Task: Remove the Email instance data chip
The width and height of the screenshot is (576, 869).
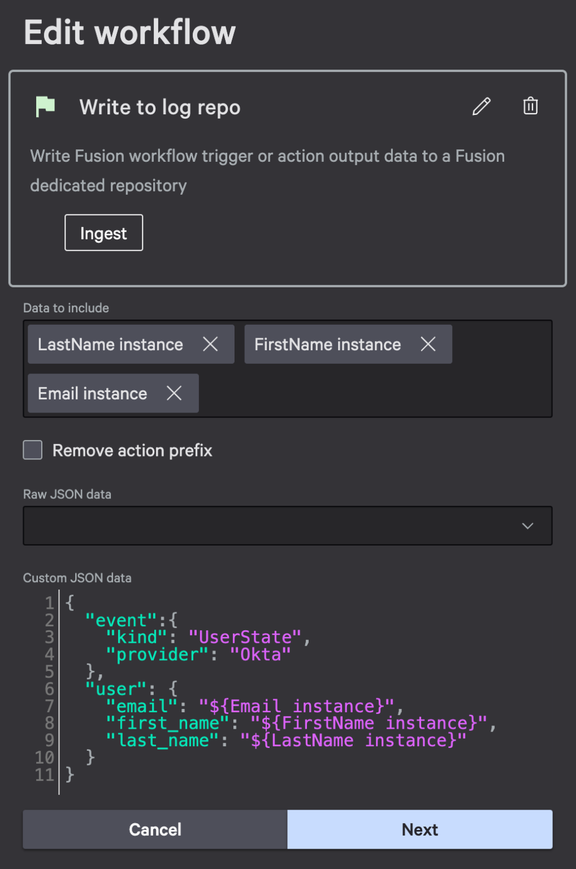Action: click(x=175, y=393)
